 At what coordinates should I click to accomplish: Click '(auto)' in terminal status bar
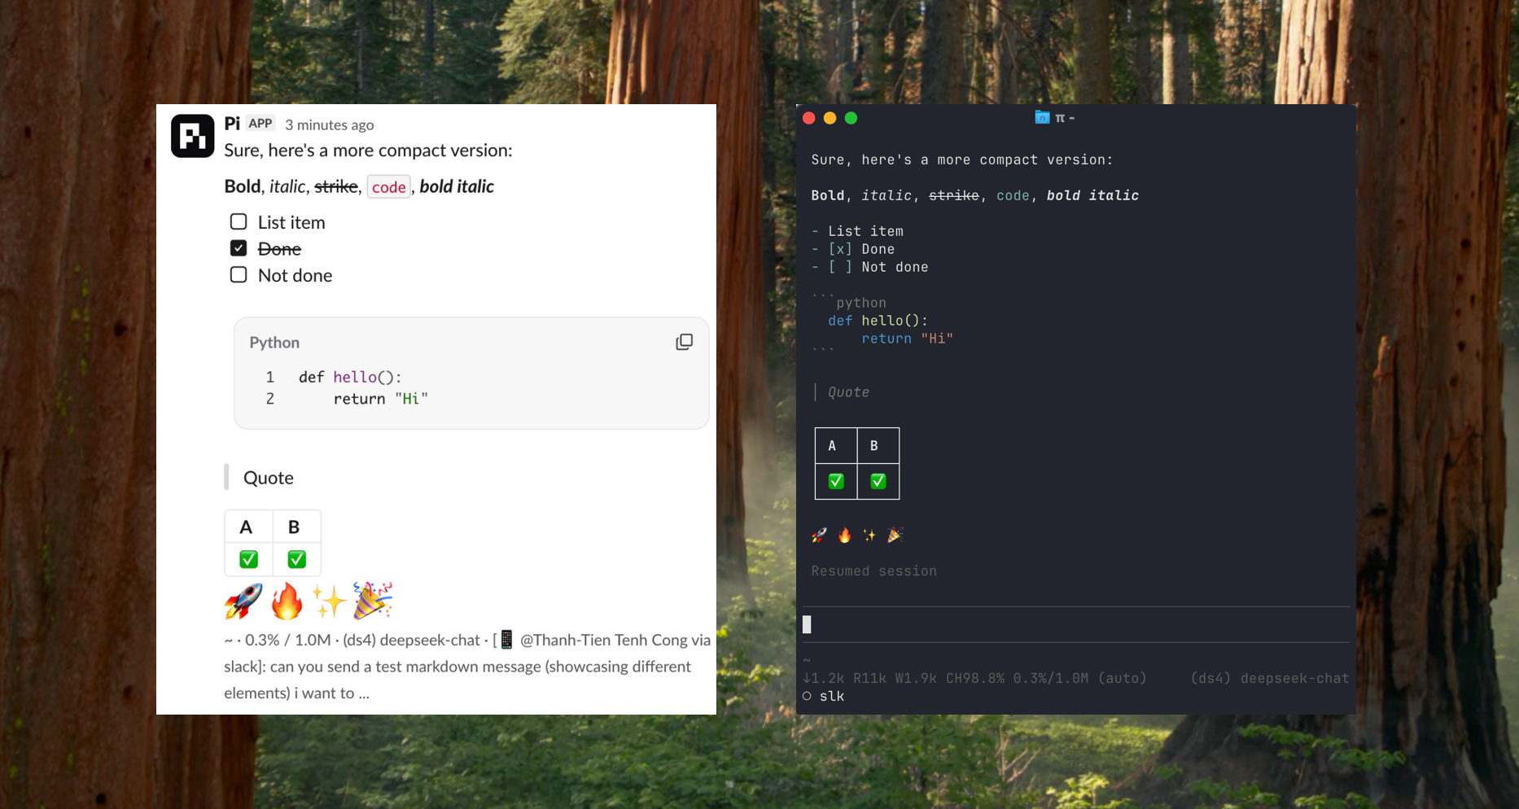1123,678
